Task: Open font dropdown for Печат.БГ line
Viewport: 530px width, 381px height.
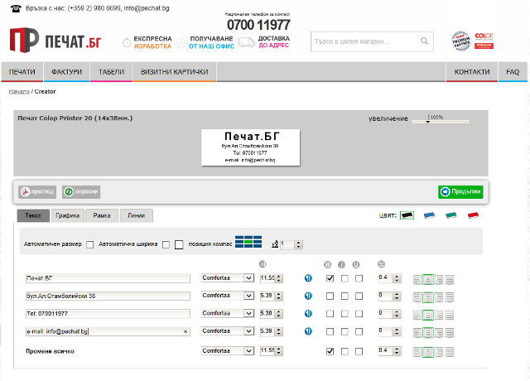Action: [228, 278]
